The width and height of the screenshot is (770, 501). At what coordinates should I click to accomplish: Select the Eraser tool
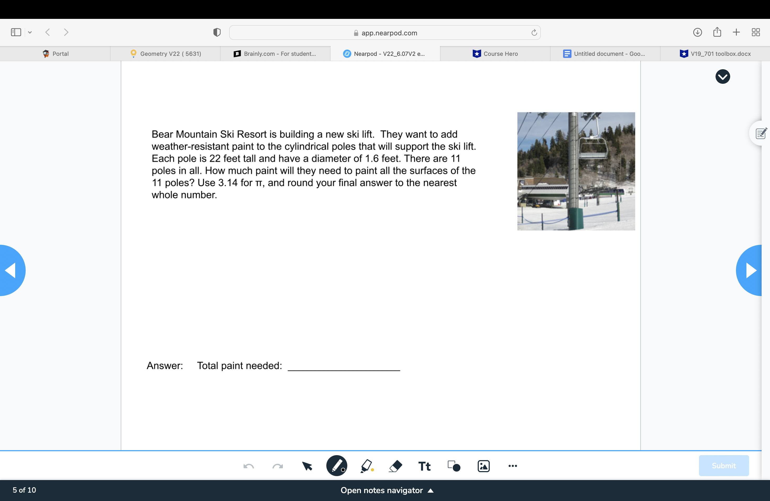coord(395,466)
